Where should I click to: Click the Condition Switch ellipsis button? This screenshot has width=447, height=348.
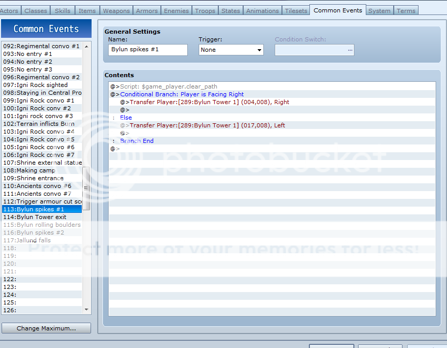pyautogui.click(x=350, y=50)
